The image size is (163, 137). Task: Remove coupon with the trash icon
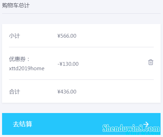point(151,62)
